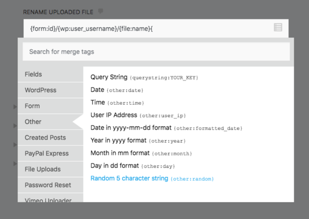
Task: Select the Other category tab
Action: coord(50,122)
